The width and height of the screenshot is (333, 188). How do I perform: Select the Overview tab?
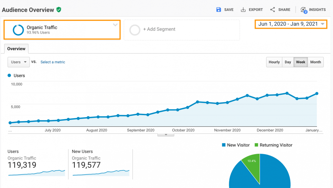pyautogui.click(x=16, y=49)
